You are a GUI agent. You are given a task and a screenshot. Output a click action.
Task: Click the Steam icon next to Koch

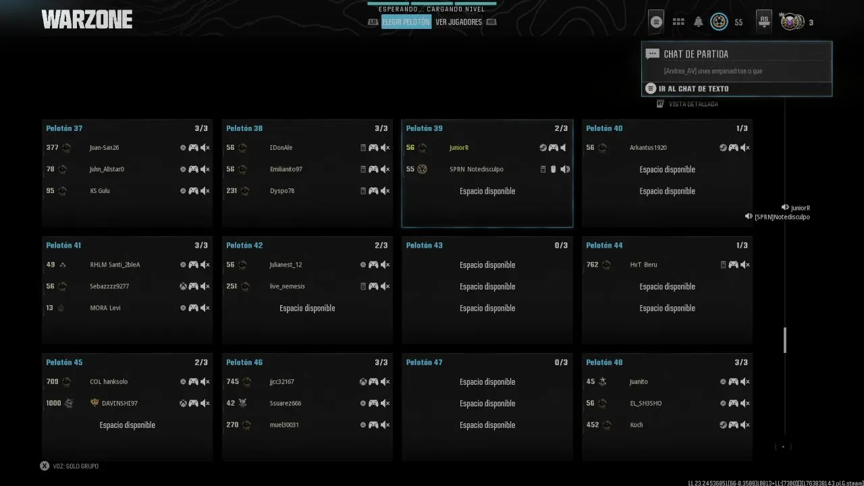tap(723, 425)
